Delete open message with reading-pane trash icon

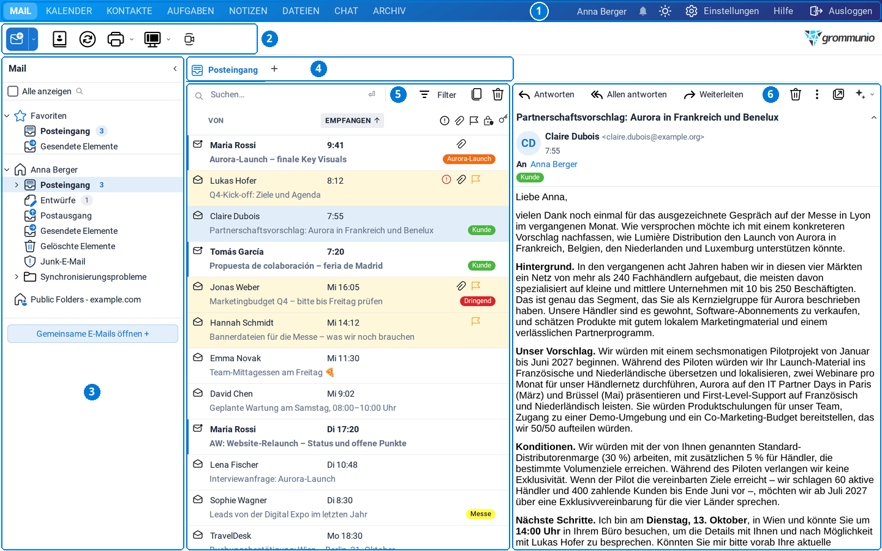(x=795, y=94)
